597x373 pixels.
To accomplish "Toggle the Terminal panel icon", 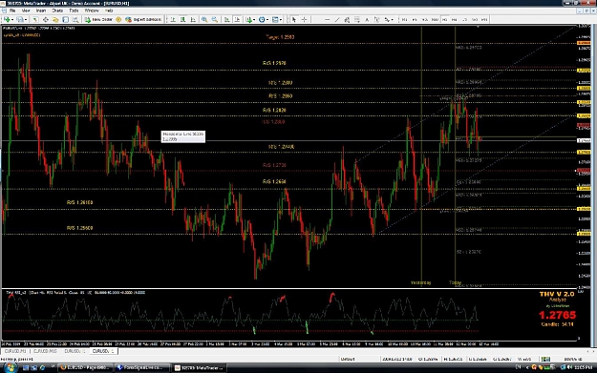I will coord(66,19).
